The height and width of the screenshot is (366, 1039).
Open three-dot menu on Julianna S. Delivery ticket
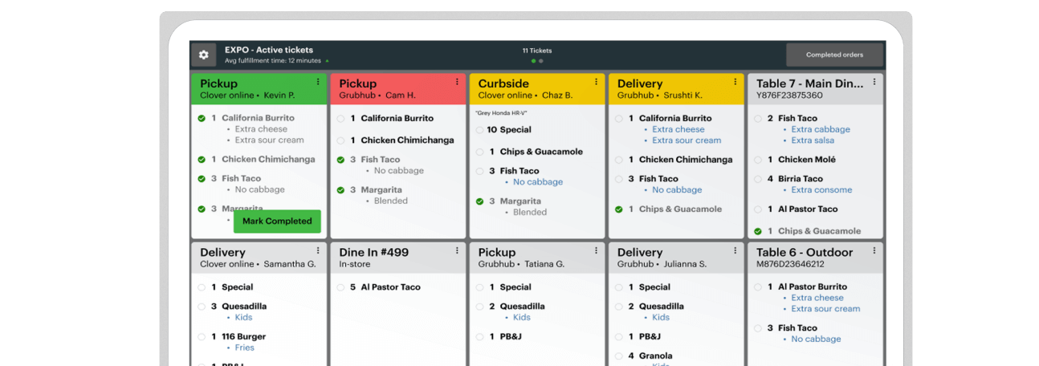(735, 250)
